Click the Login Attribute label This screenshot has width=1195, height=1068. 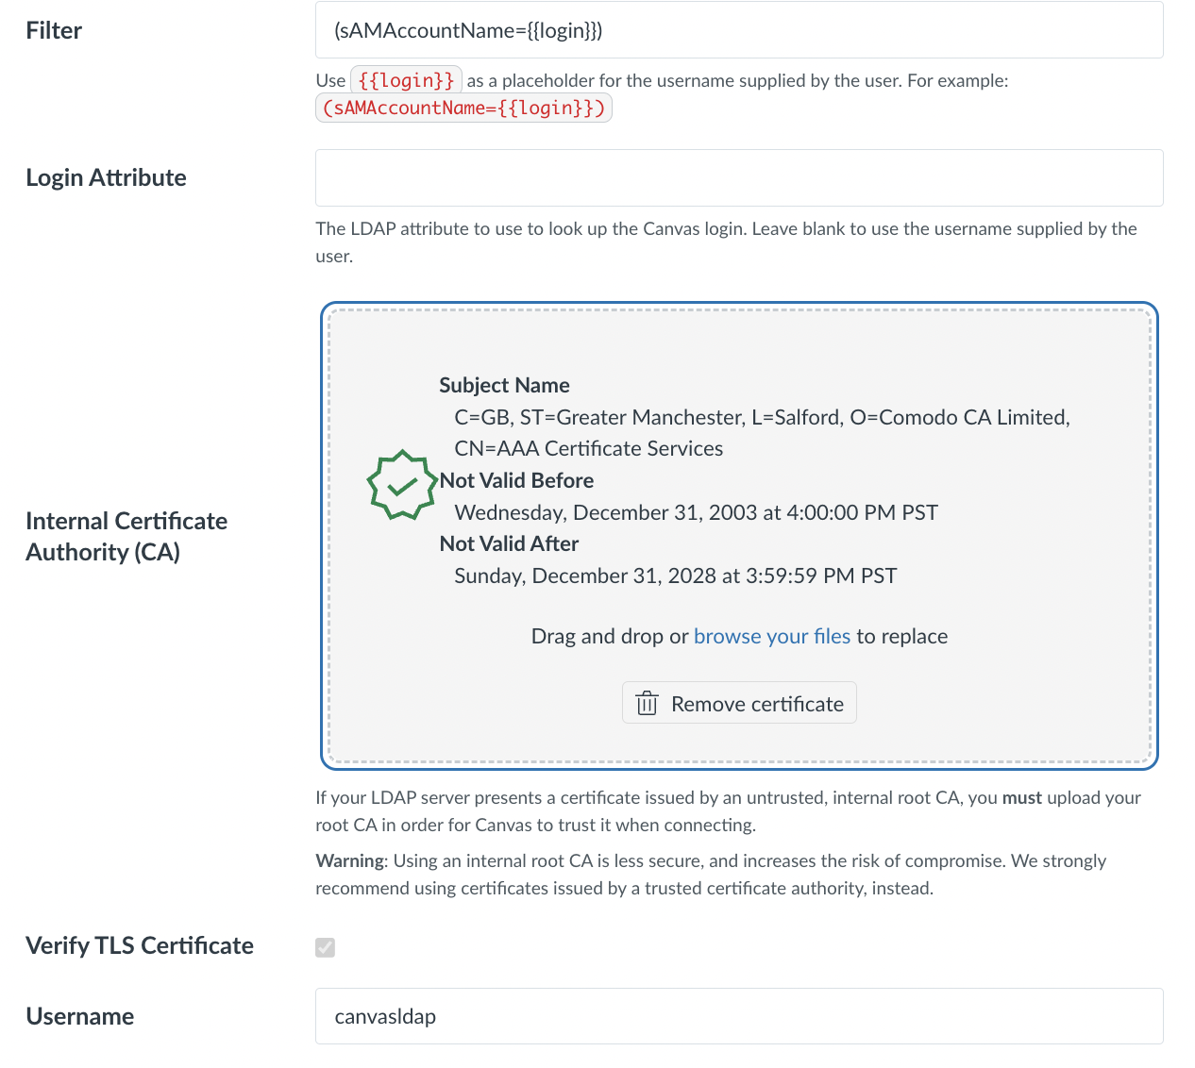coord(106,177)
